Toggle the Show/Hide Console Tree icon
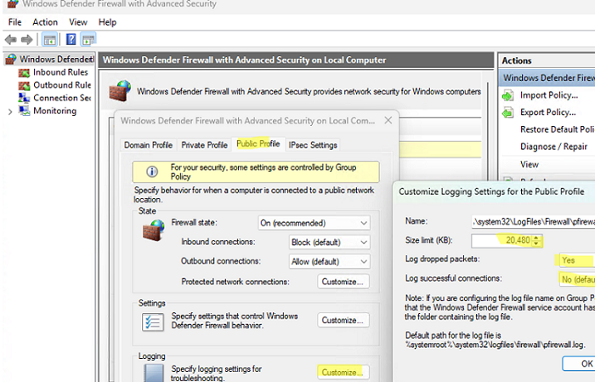 coord(49,39)
